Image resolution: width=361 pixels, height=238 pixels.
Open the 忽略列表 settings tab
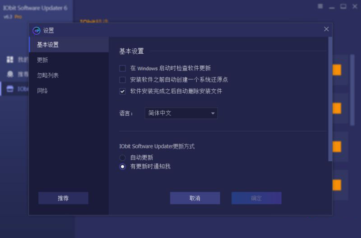[69, 75]
